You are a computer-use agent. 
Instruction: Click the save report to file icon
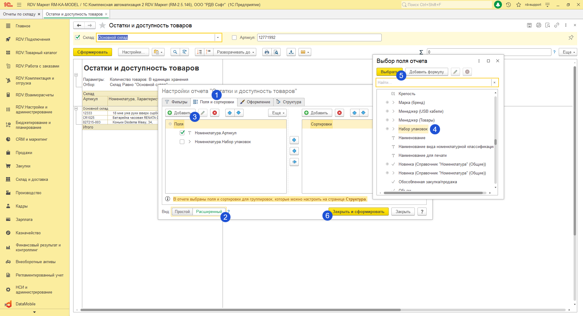291,52
